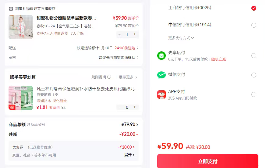The height and width of the screenshot is (168, 266).
Task: Choose 先享后付 radio button
Action: 254,56
